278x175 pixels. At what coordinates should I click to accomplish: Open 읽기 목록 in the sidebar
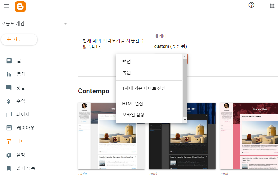[26, 168]
